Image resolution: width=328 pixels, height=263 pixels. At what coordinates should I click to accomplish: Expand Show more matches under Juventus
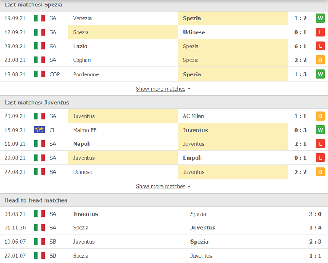pyautogui.click(x=161, y=186)
